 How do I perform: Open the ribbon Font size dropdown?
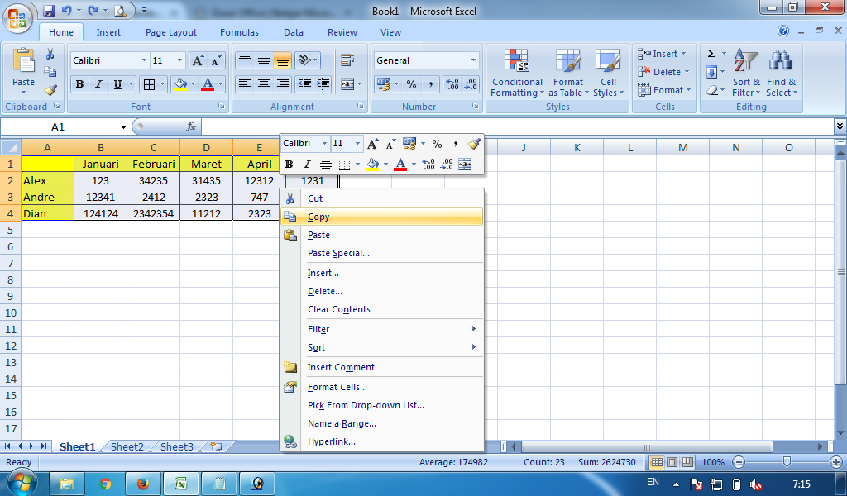point(179,60)
